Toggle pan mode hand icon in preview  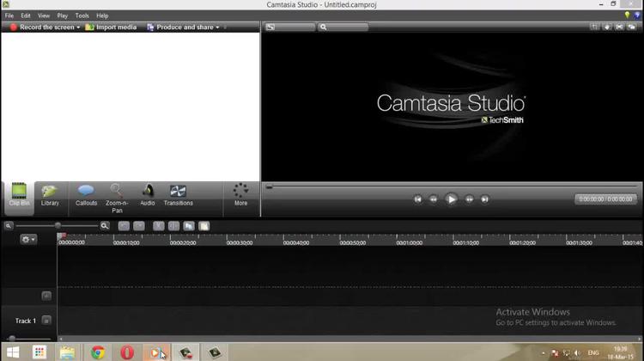pyautogui.click(x=607, y=28)
